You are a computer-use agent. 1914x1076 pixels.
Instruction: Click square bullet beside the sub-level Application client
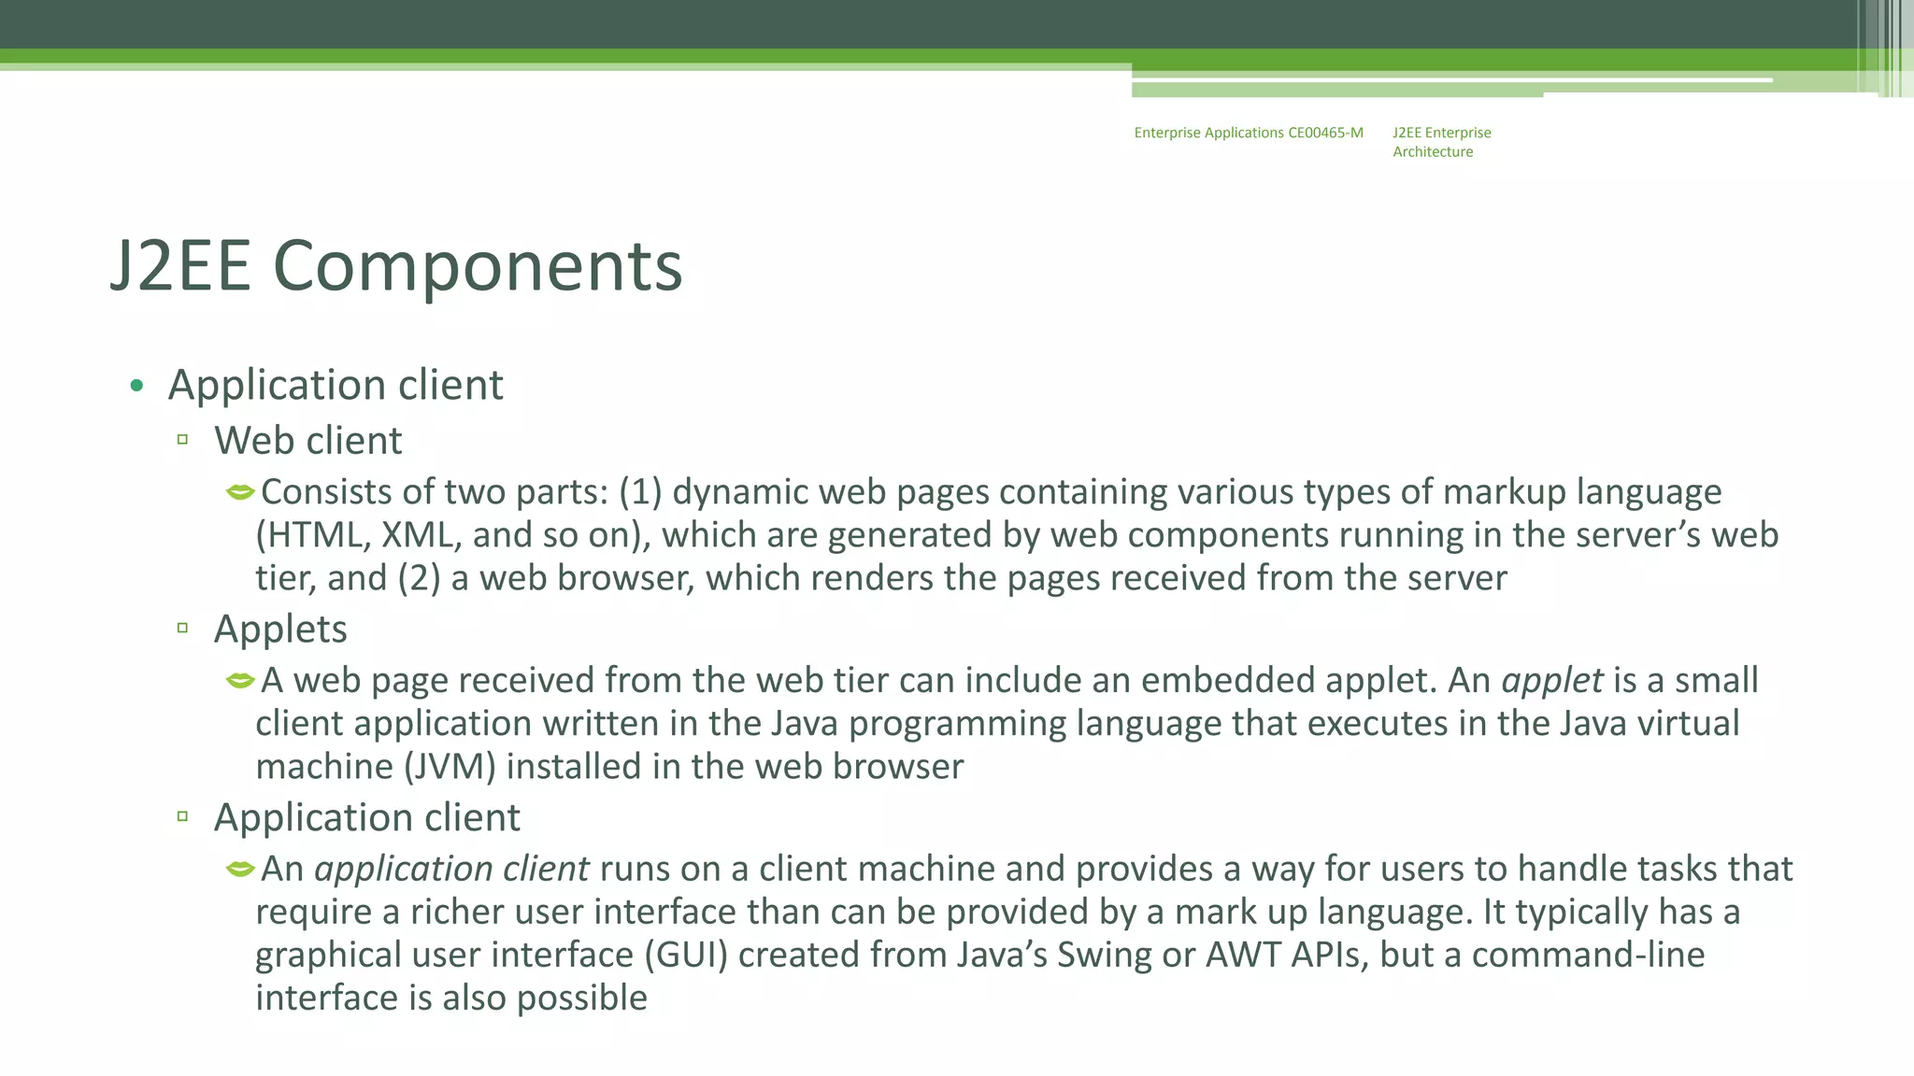tap(182, 816)
